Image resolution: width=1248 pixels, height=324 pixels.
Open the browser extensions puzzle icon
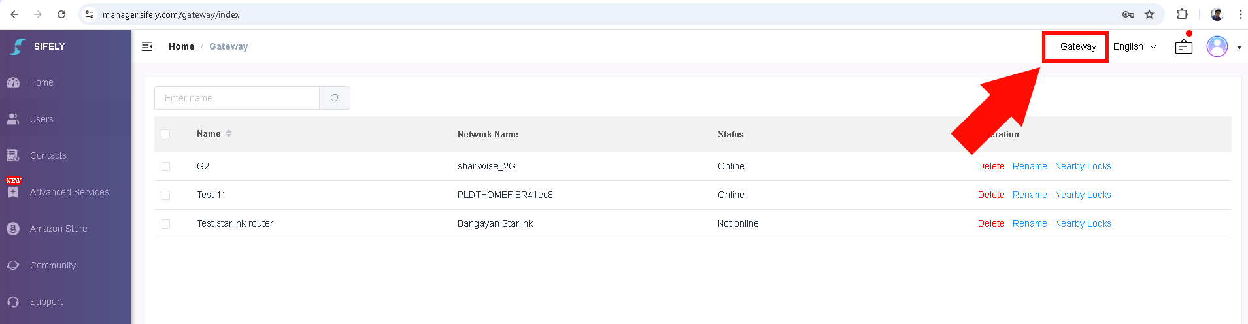click(1182, 14)
